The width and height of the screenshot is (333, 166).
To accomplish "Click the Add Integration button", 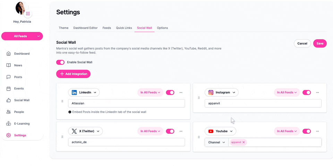I will 73,74.
